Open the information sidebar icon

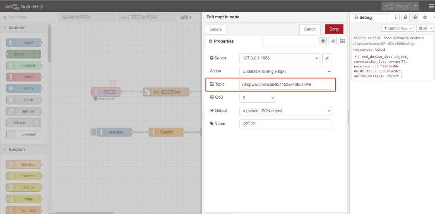coord(395,17)
